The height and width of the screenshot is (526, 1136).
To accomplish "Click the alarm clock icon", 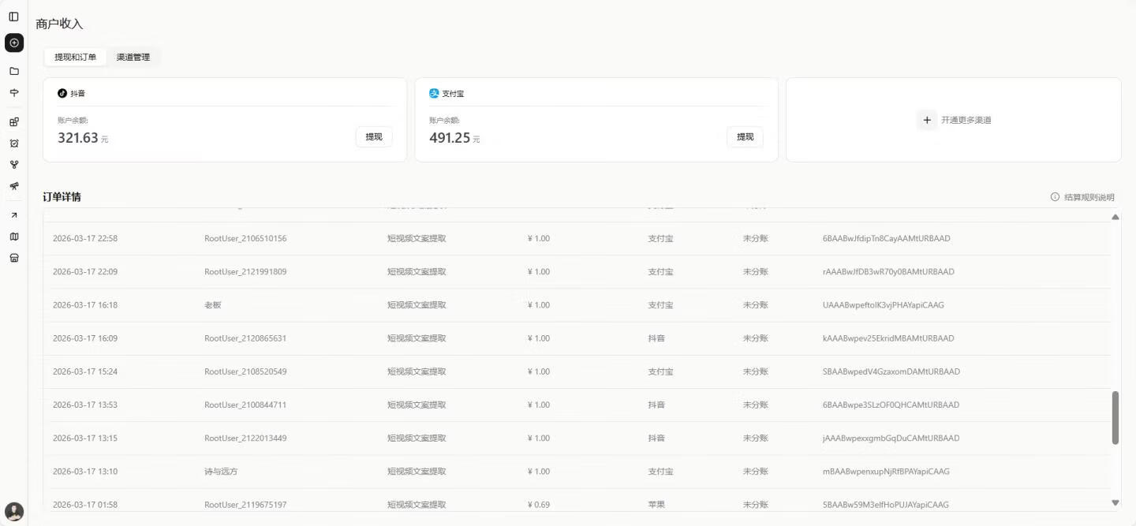I will pyautogui.click(x=14, y=144).
